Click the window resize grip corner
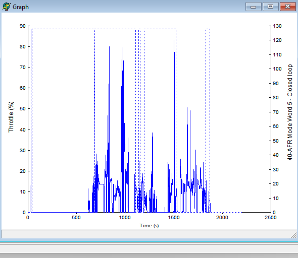The height and width of the screenshot is (258, 298). [x=293, y=235]
